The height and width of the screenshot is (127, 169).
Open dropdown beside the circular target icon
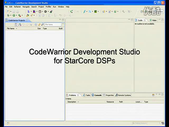pyautogui.click(x=43, y=12)
